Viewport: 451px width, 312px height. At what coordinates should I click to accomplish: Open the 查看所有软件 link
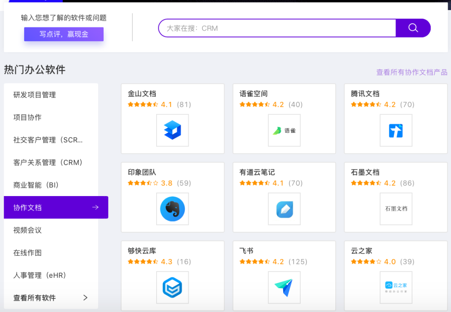(x=35, y=298)
